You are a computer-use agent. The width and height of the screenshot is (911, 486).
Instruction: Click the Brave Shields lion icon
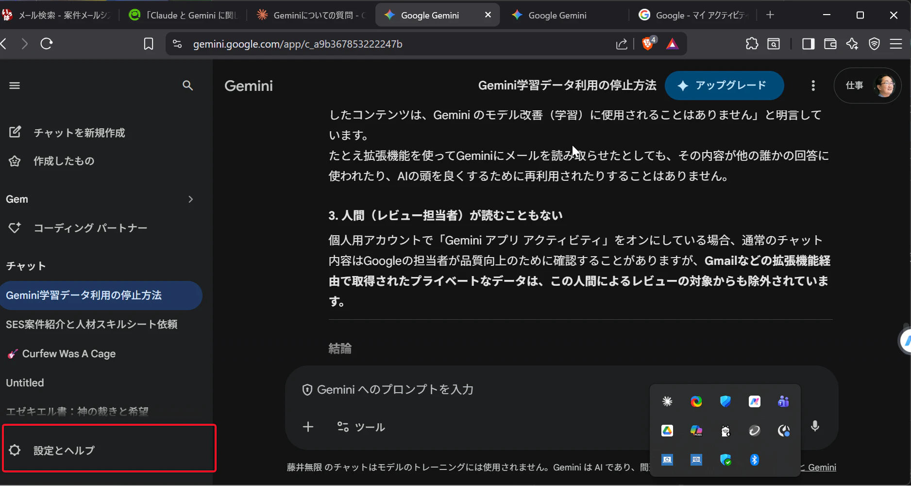[647, 44]
